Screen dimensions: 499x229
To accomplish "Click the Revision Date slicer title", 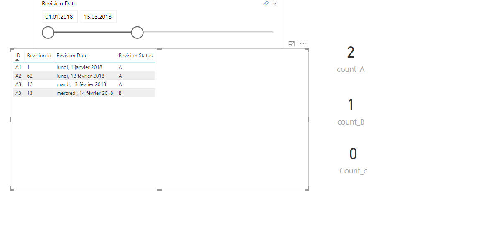I will [x=59, y=3].
